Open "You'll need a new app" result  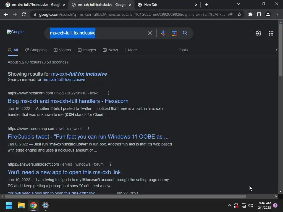tap(64, 172)
